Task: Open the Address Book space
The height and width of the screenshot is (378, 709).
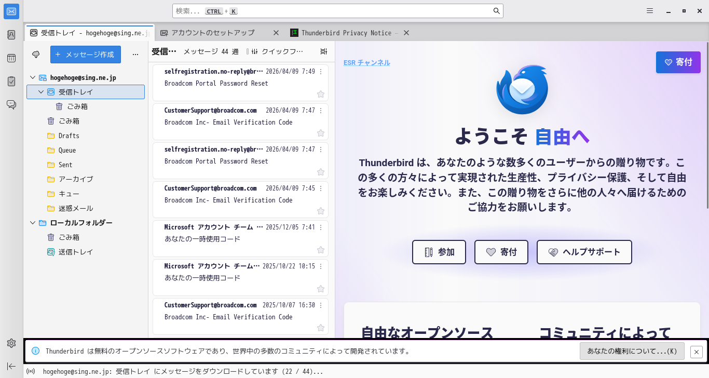Action: [11, 35]
